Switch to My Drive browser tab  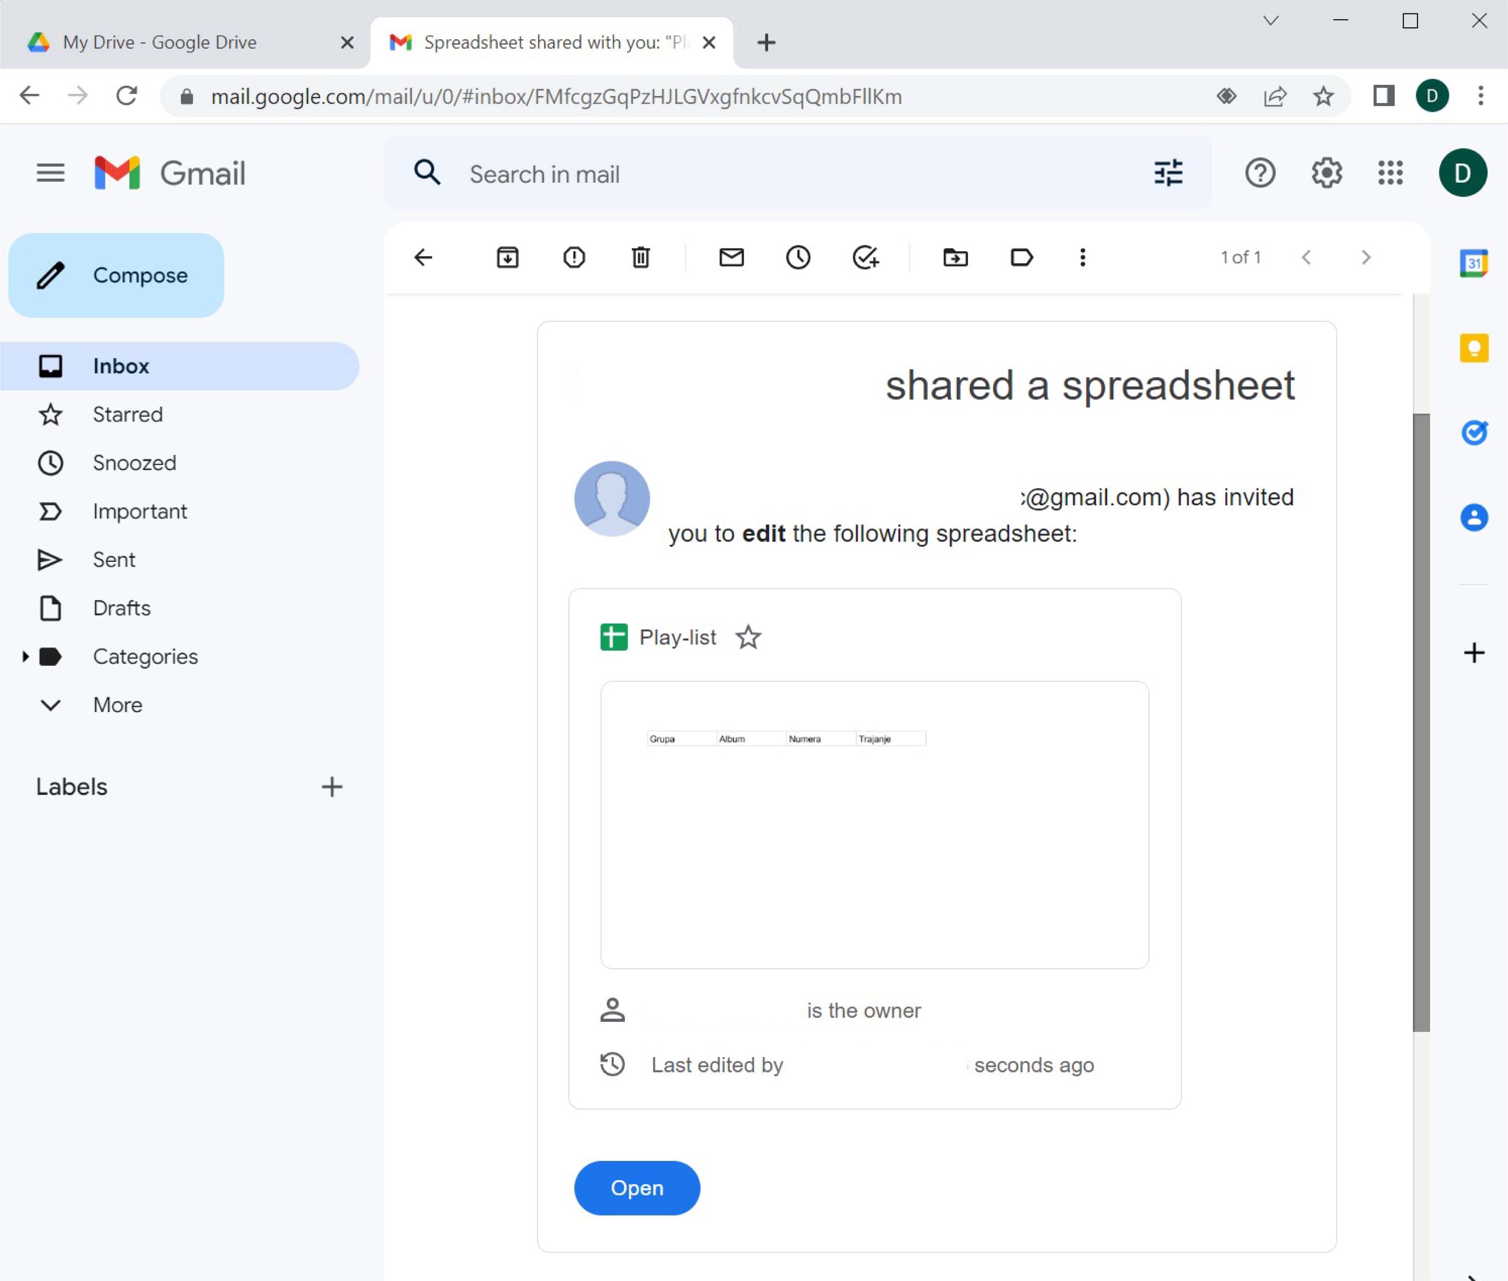coord(160,42)
